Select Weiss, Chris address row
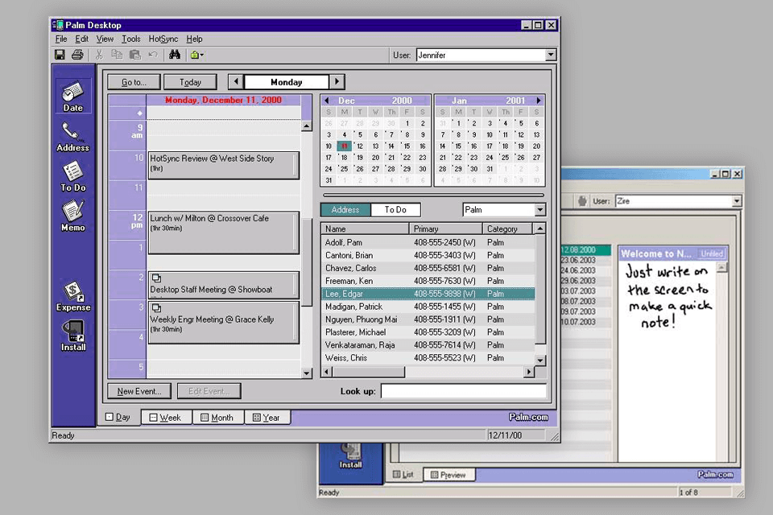The height and width of the screenshot is (515, 773). pos(428,358)
